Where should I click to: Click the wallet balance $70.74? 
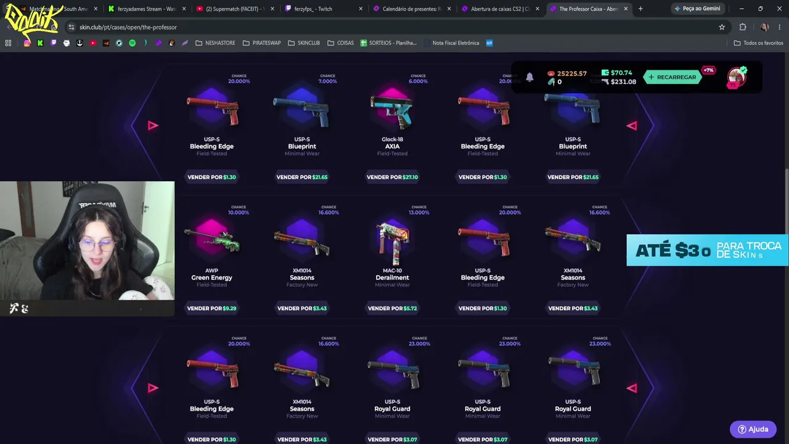pyautogui.click(x=617, y=73)
